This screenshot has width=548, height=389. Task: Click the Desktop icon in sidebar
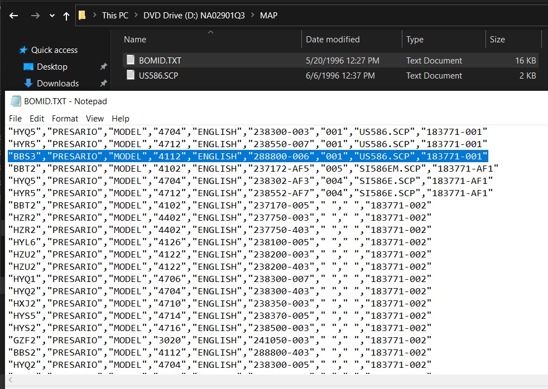click(x=28, y=67)
